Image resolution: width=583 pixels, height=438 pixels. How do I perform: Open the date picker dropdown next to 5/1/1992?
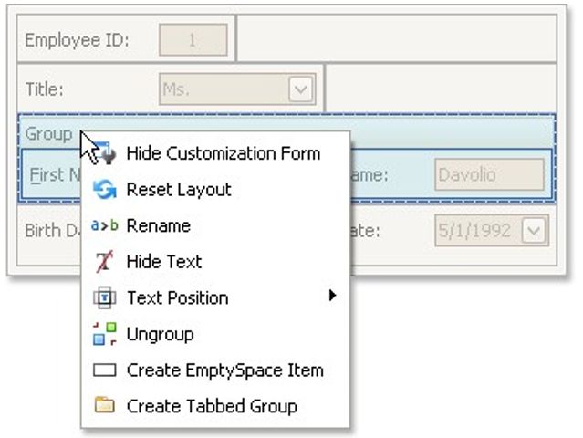click(x=535, y=230)
